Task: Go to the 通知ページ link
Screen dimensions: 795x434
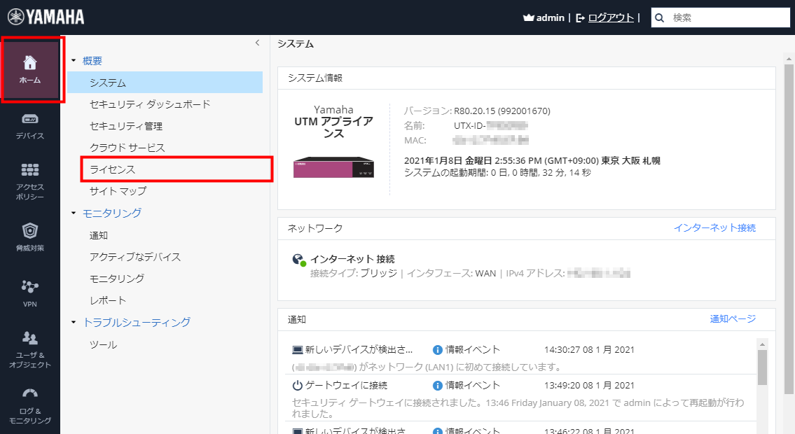Action: (x=733, y=318)
